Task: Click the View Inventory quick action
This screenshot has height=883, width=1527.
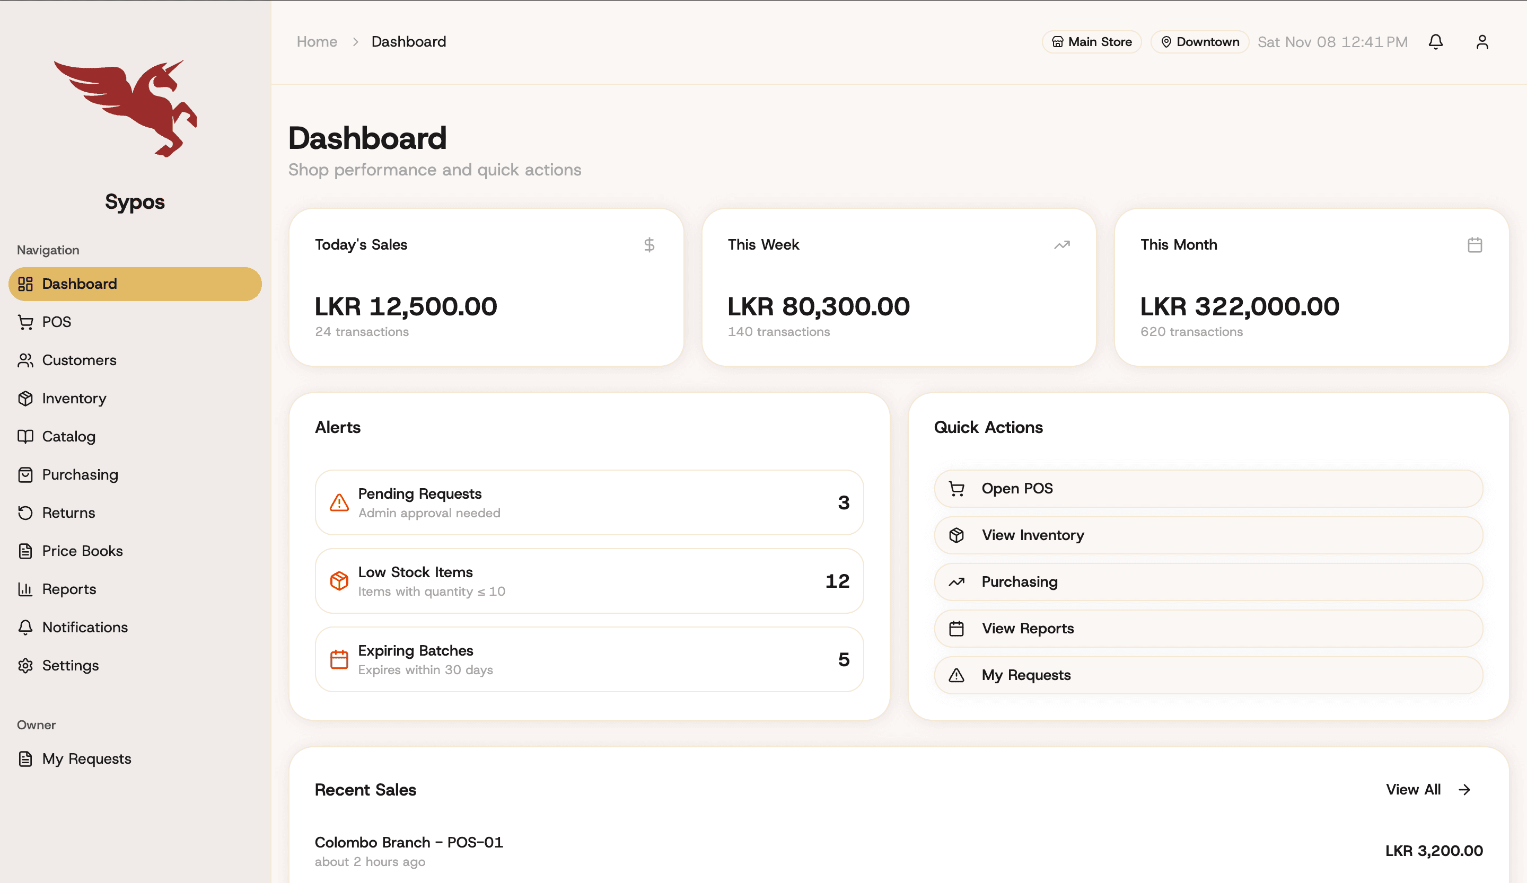Action: [x=1208, y=535]
